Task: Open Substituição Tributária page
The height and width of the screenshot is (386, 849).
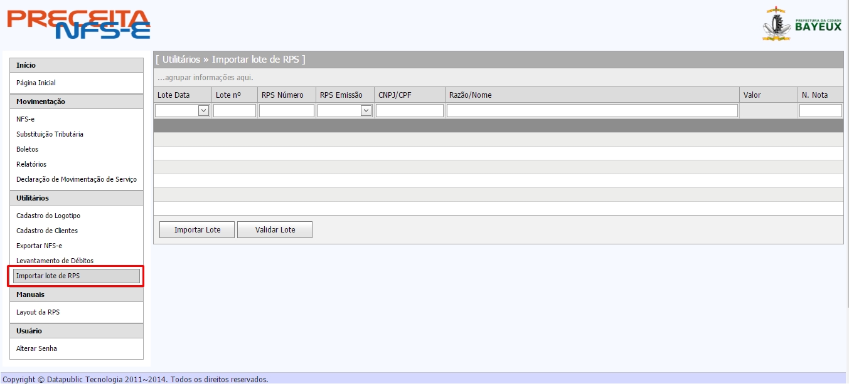Action: click(50, 134)
